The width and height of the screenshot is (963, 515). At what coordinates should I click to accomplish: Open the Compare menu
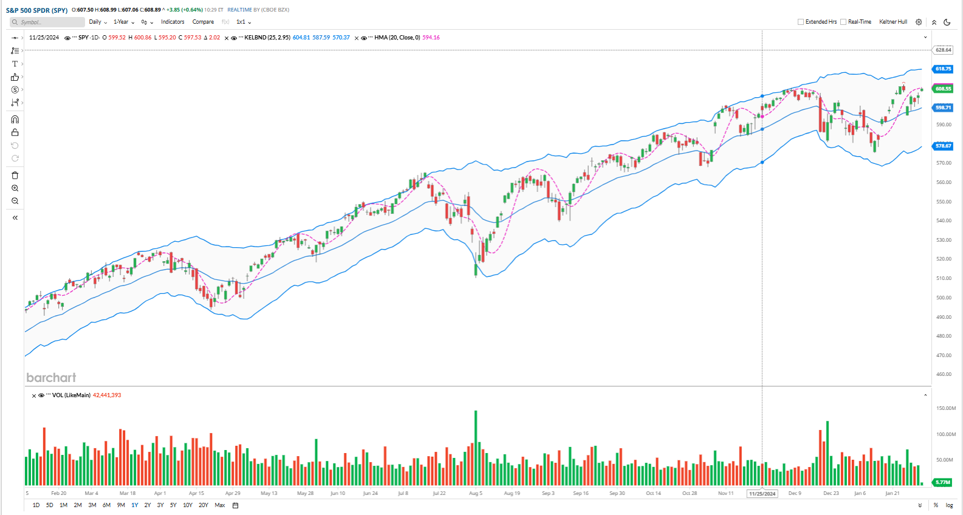203,22
